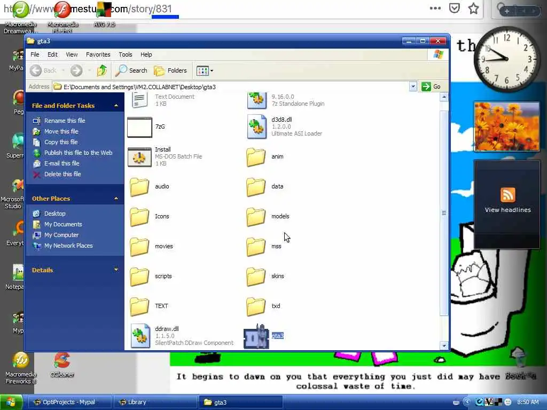Open the Icons folder
Screen dimensions: 547x410
[x=139, y=217]
